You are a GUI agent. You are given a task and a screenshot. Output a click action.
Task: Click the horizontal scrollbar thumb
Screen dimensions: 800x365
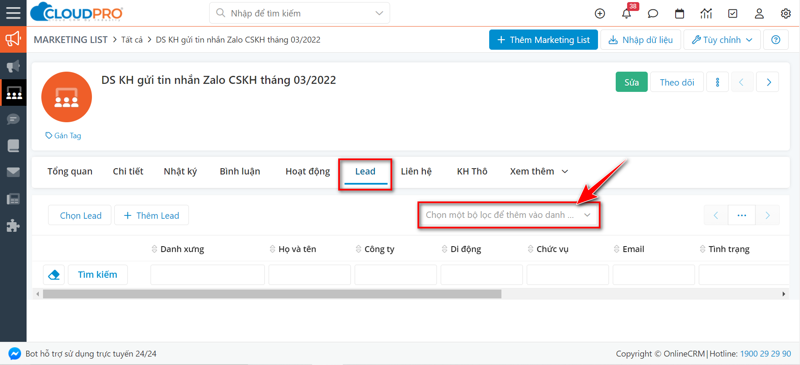click(x=272, y=294)
